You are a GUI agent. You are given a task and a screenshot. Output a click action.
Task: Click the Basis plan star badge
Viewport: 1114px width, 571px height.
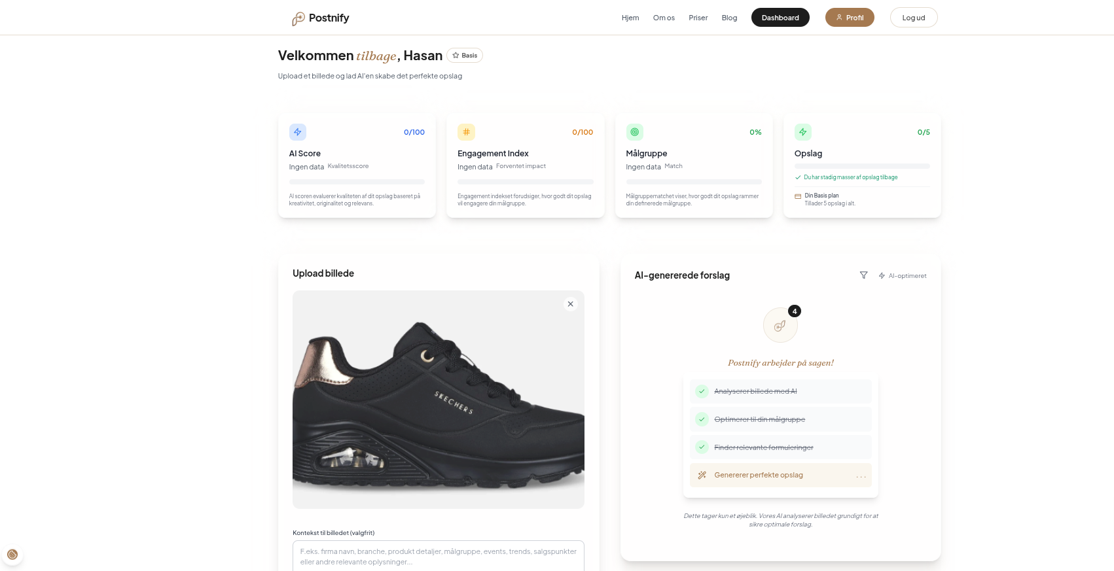coord(465,56)
